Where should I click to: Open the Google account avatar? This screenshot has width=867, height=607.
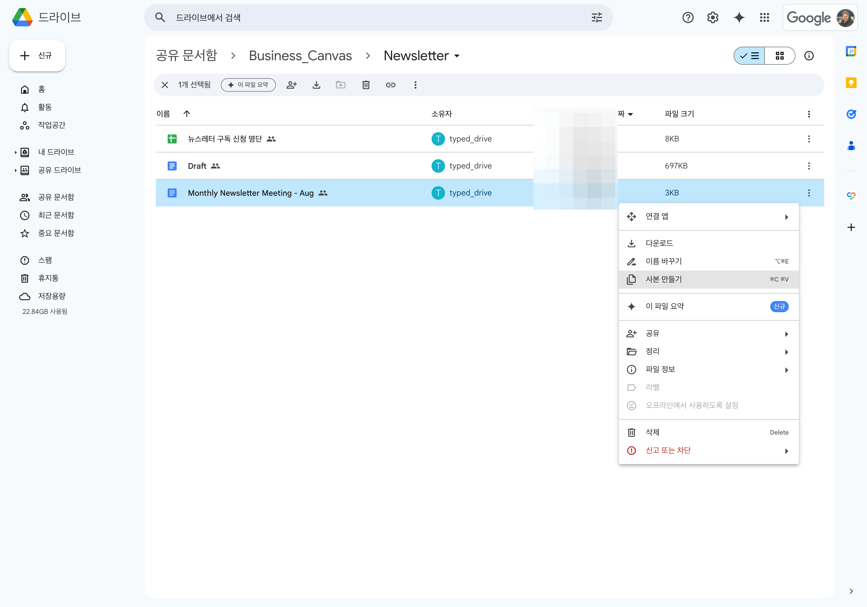click(x=845, y=17)
